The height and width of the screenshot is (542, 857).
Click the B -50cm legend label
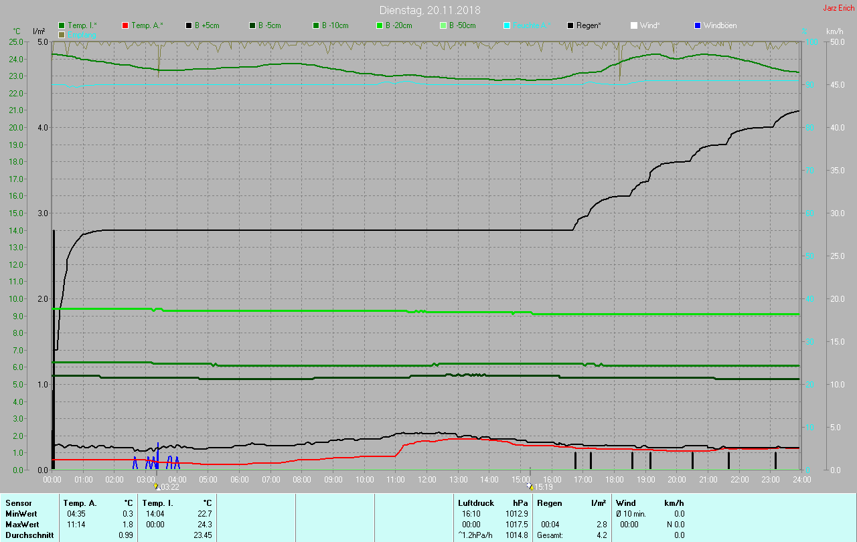click(462, 25)
